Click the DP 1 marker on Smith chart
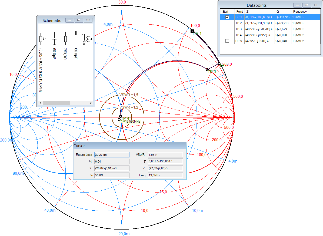The image size is (323, 236). click(192, 31)
